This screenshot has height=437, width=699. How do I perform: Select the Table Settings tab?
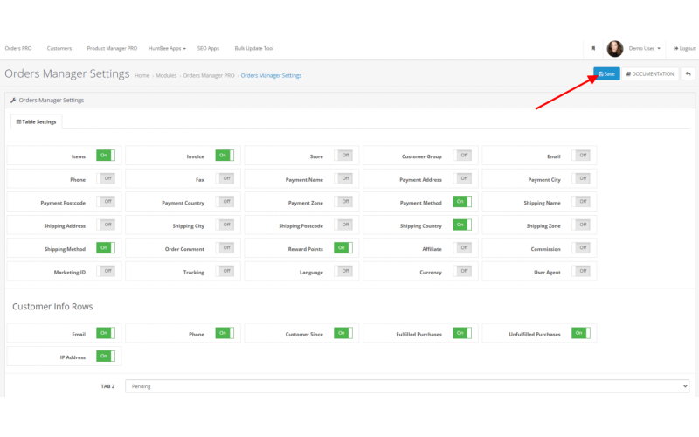37,121
